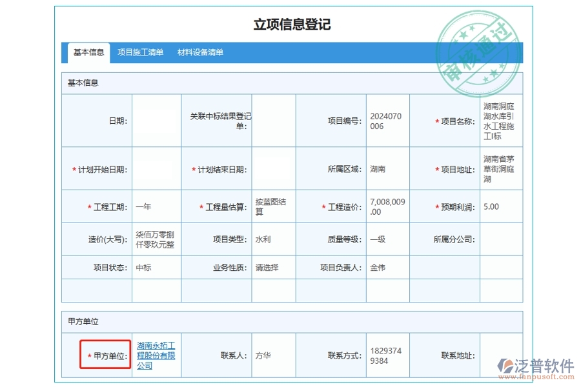Click the 联系人 field showing 方华

tap(273, 355)
